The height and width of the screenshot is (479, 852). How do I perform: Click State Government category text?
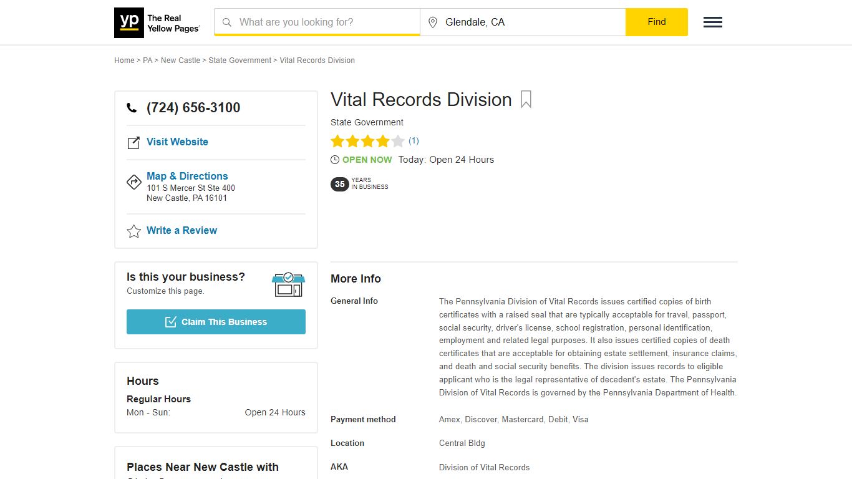pos(367,122)
